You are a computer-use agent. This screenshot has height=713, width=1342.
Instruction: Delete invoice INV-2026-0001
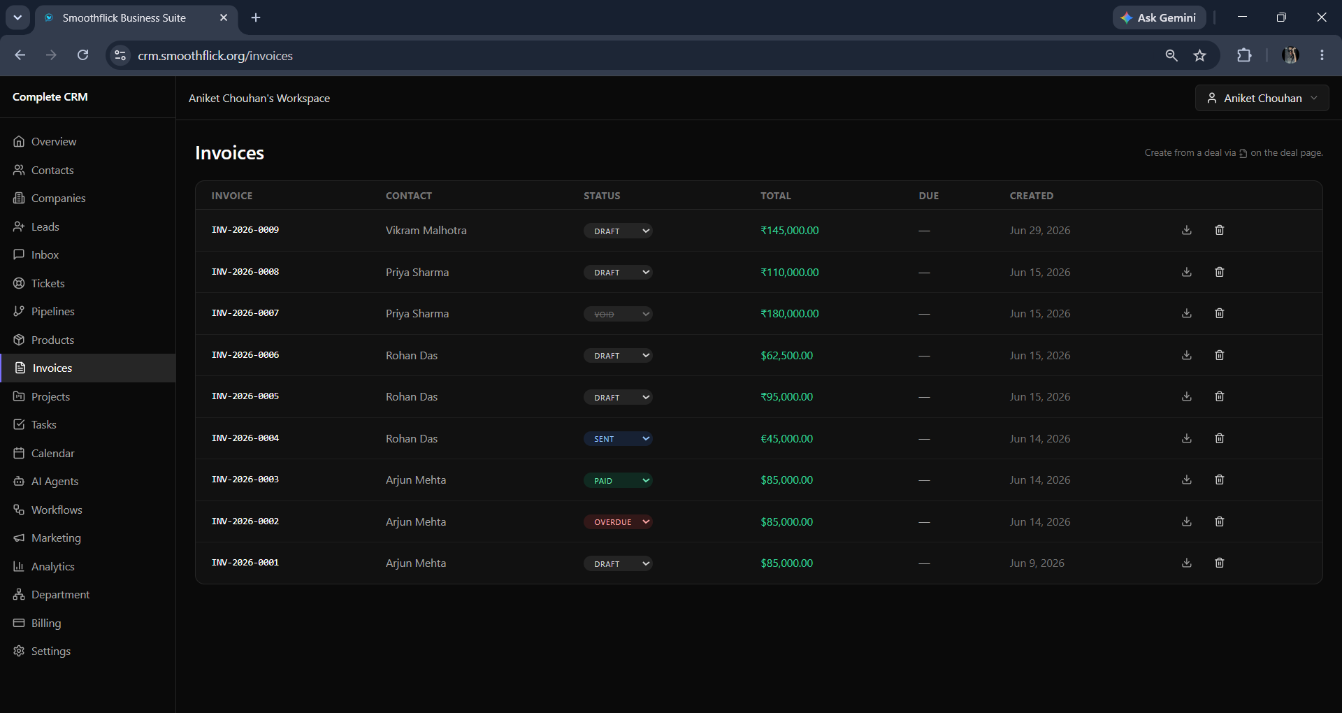click(1219, 563)
